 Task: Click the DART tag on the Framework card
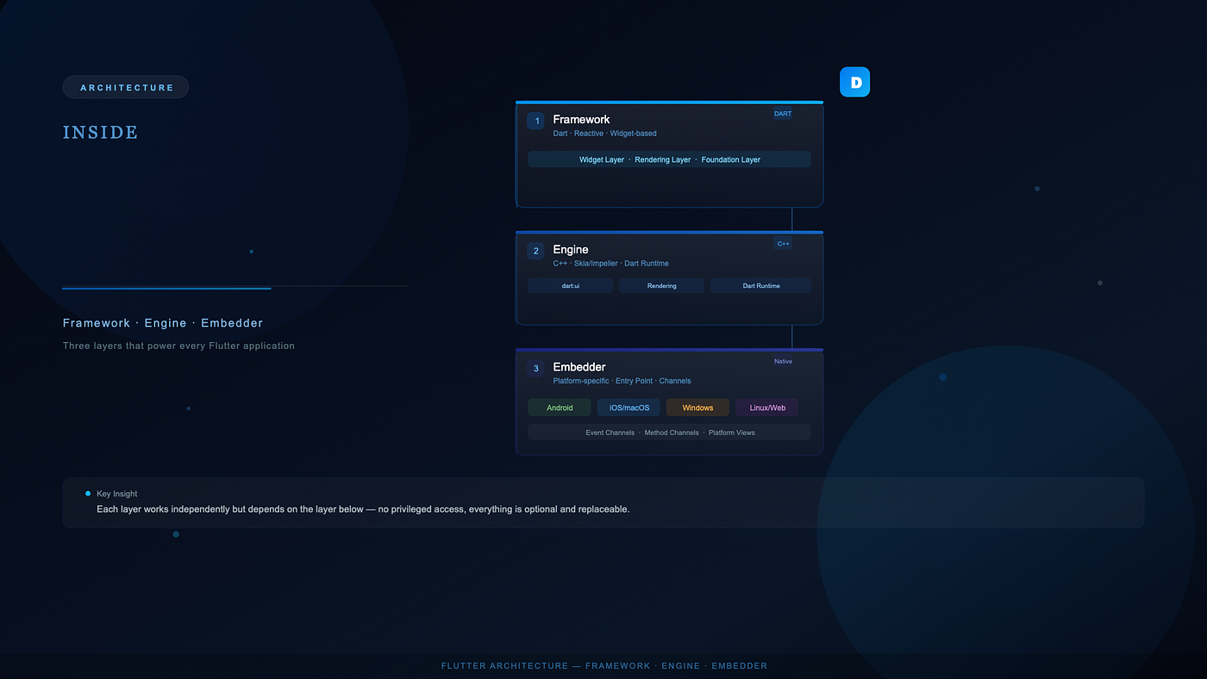[x=783, y=114]
